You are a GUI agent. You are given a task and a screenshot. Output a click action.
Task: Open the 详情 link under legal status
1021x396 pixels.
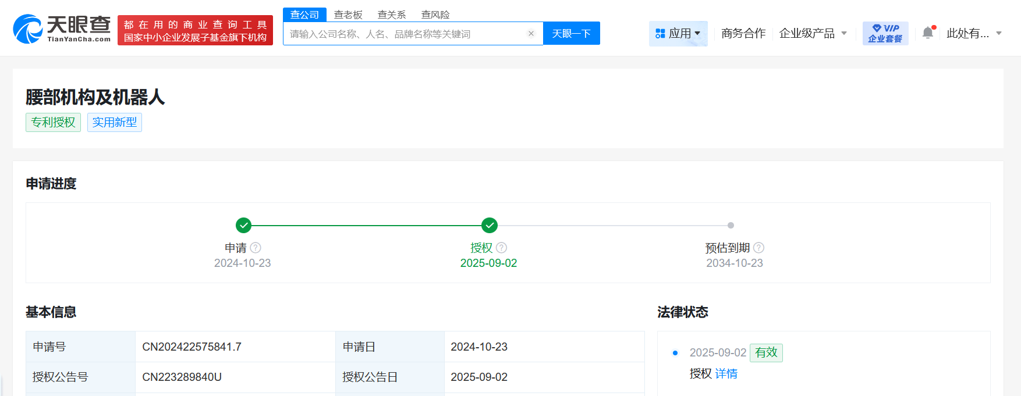(x=726, y=374)
